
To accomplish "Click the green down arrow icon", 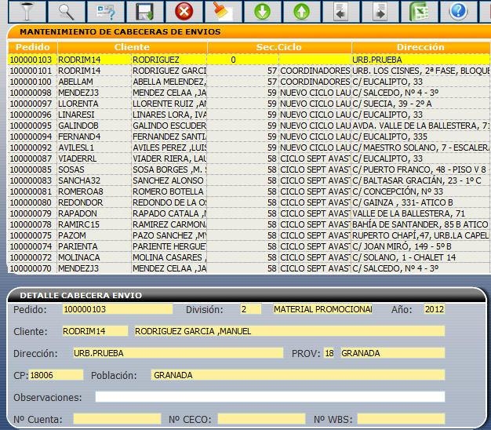I will (263, 11).
